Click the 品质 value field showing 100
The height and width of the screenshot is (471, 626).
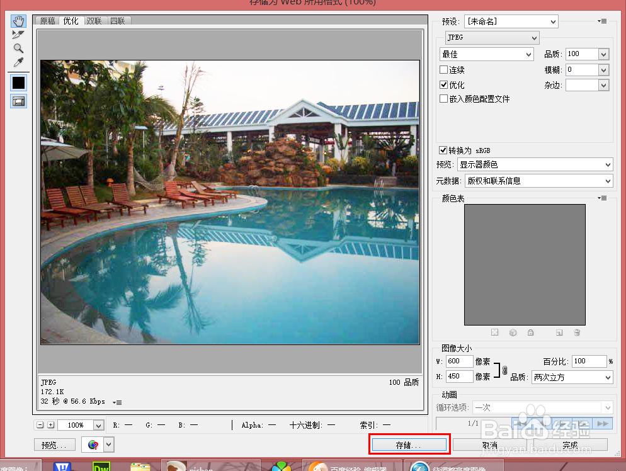coord(582,54)
